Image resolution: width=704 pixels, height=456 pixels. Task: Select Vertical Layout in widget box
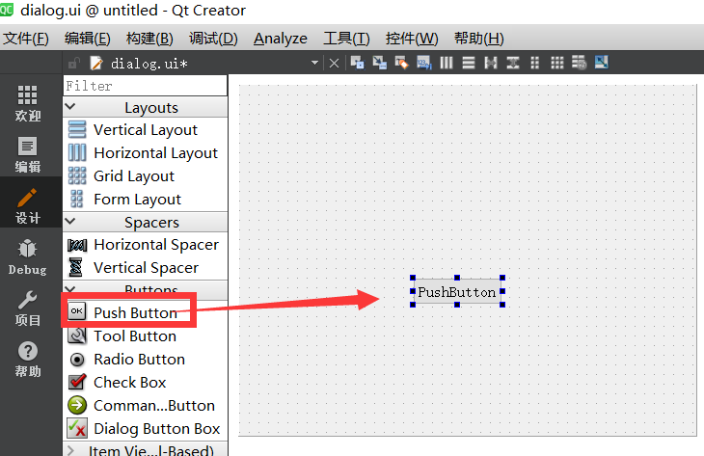[x=146, y=130]
